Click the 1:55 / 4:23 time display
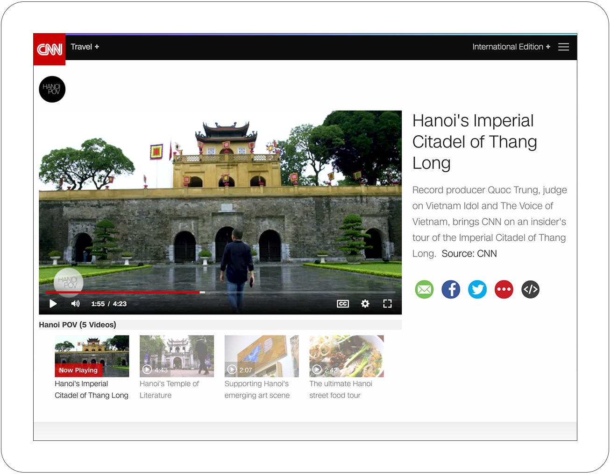Viewport: 611px width, 474px height. point(109,304)
